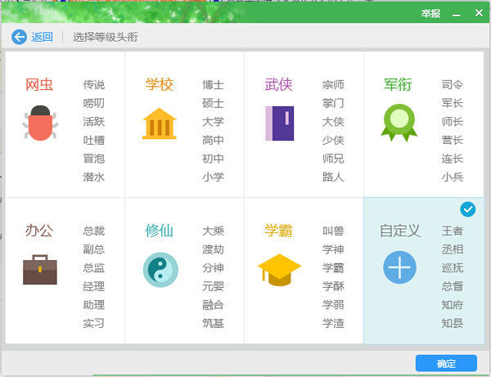The image size is (491, 377).
Task: Click the 确定 confirm button
Action: 446,363
